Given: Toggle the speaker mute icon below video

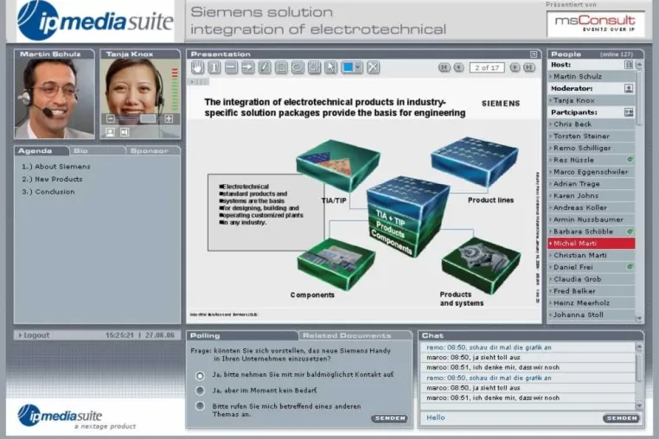Looking at the screenshot, I should [125, 132].
